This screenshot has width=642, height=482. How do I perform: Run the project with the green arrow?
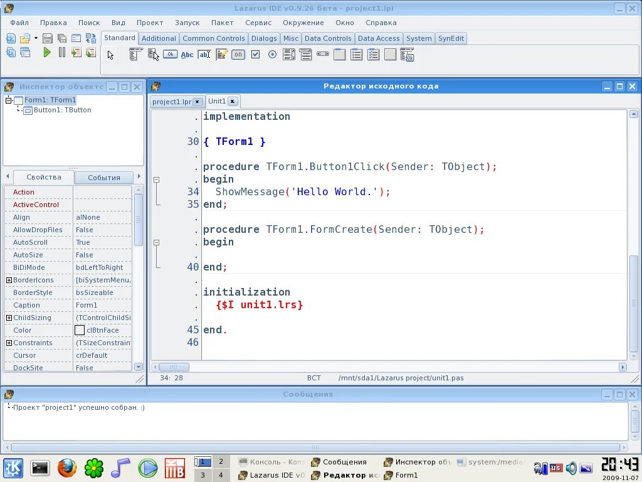(47, 53)
